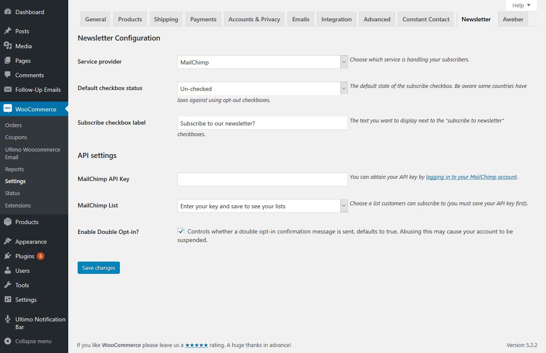
Task: Open Extensions in WooCommerce submenu
Action: pos(18,205)
